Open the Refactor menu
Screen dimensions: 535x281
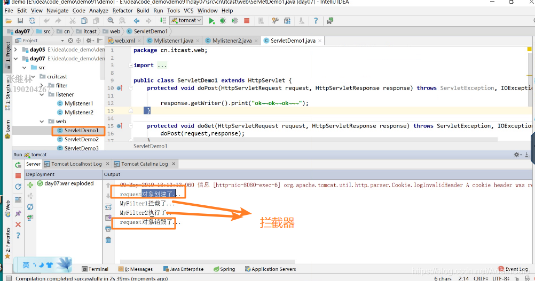point(122,11)
